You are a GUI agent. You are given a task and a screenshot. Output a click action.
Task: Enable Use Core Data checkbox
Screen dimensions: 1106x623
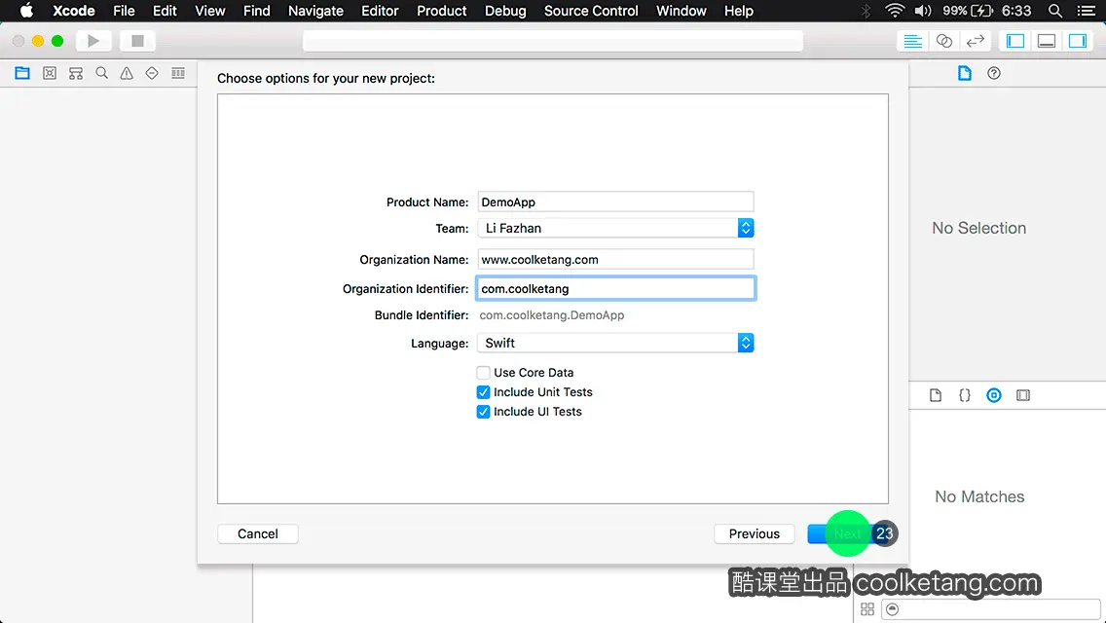pos(483,373)
